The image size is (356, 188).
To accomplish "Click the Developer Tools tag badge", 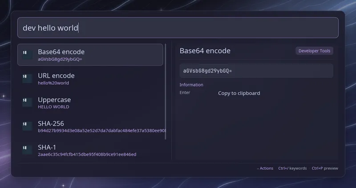I will (314, 51).
